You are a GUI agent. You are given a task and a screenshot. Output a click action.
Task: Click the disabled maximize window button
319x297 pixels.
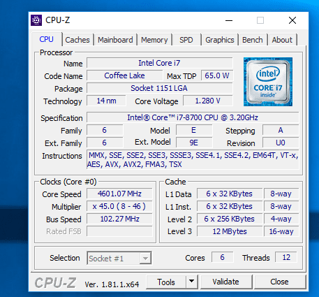pyautogui.click(x=260, y=20)
